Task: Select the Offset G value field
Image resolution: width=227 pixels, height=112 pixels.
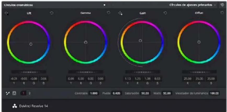Action: pyautogui.click(x=199, y=79)
